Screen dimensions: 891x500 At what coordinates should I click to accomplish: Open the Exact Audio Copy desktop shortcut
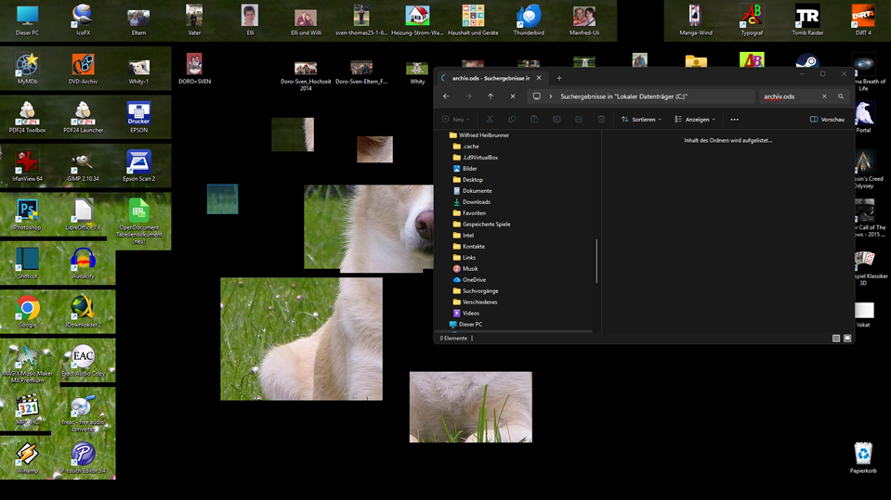point(83,361)
